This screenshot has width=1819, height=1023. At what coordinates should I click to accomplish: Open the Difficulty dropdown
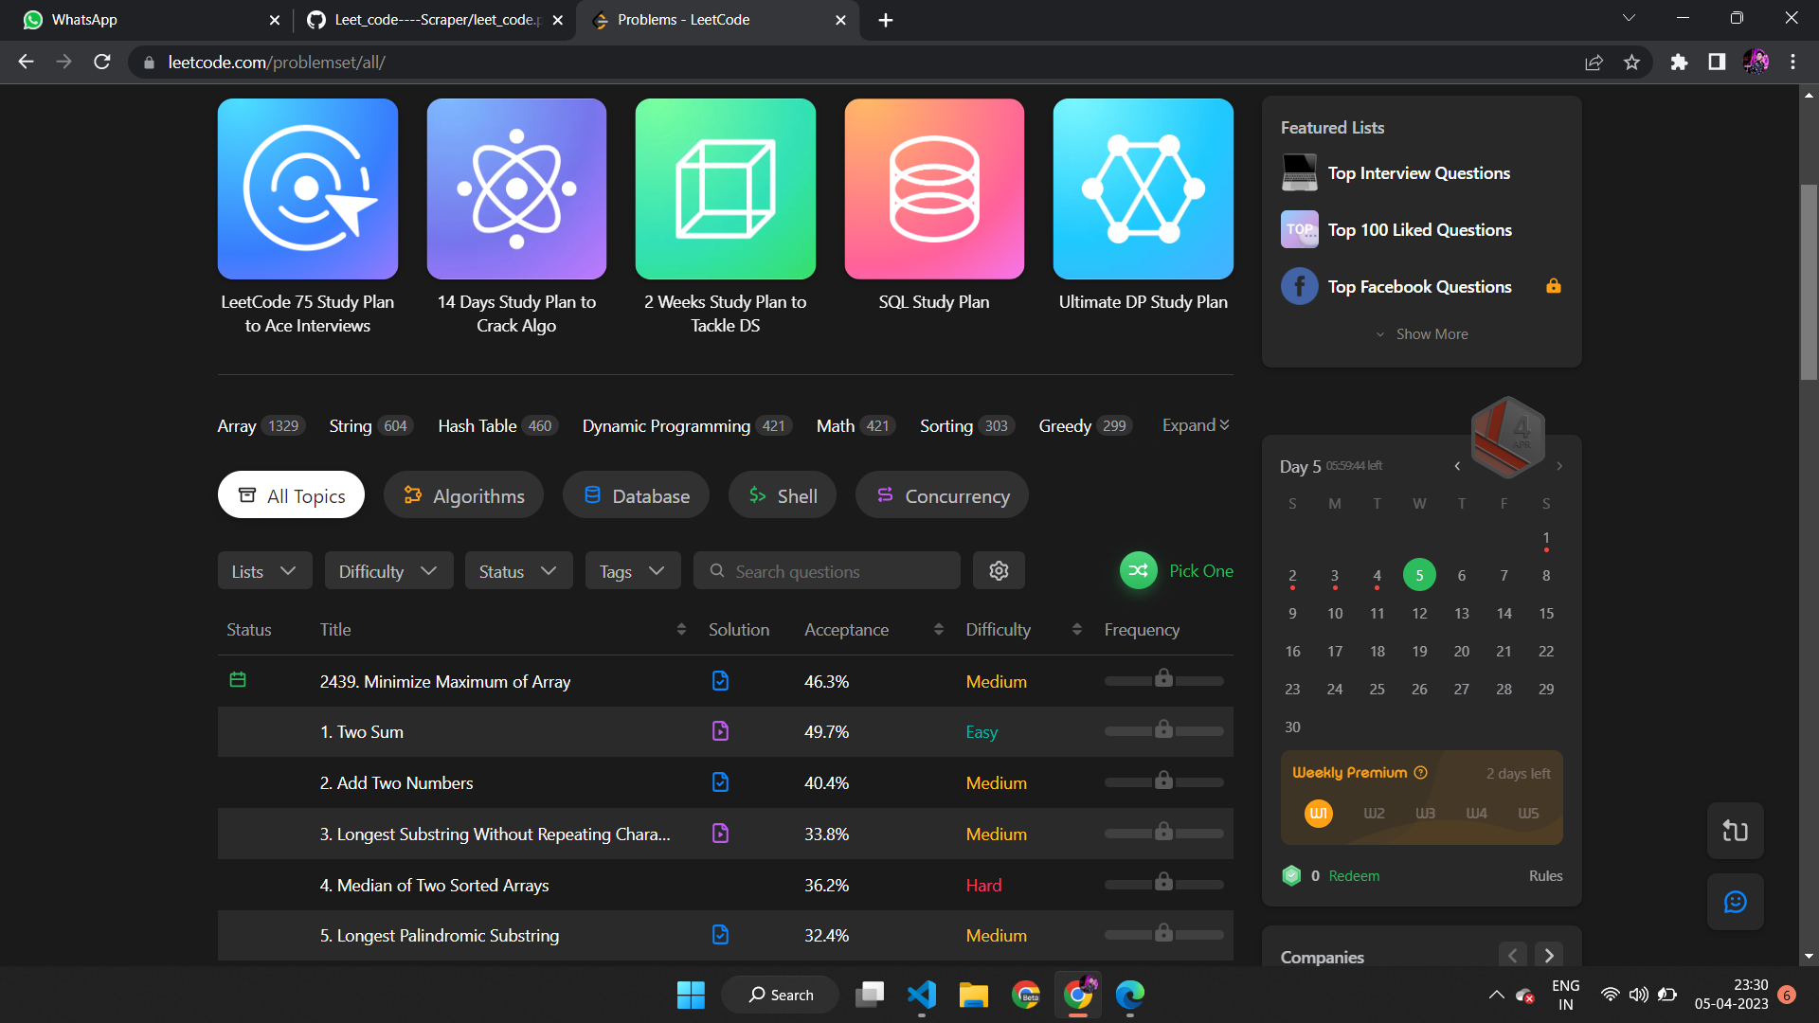(388, 571)
